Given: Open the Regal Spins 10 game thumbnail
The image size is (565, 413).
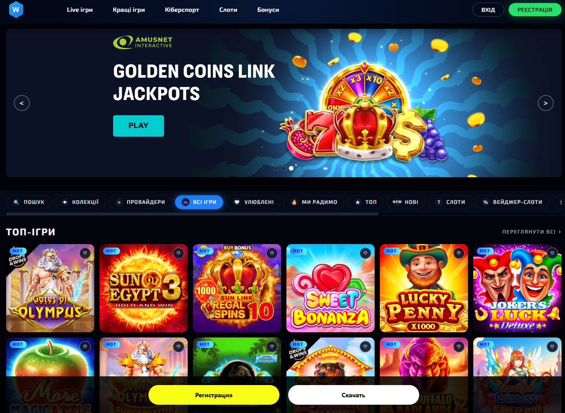Looking at the screenshot, I should (x=237, y=288).
